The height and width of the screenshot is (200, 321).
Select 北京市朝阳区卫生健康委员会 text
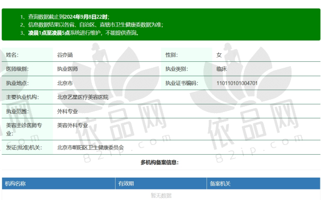(90, 147)
